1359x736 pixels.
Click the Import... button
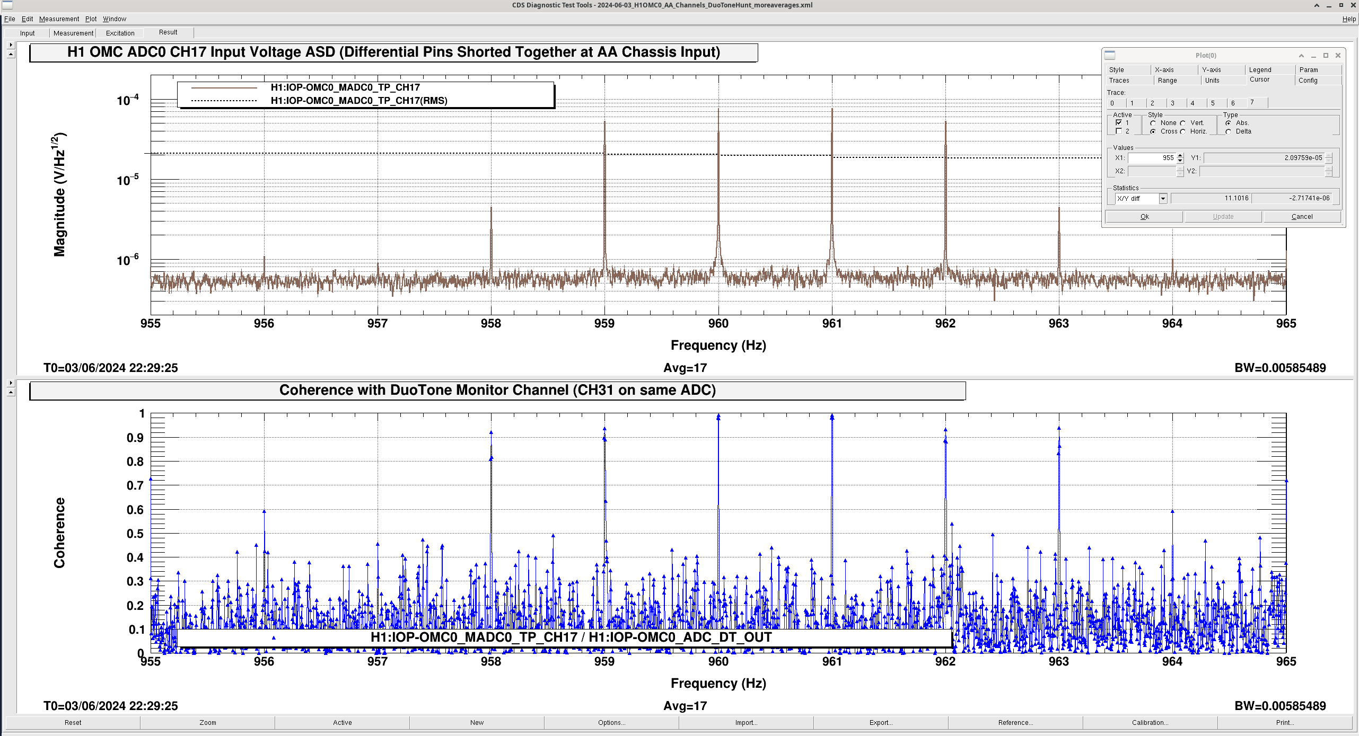[746, 723]
